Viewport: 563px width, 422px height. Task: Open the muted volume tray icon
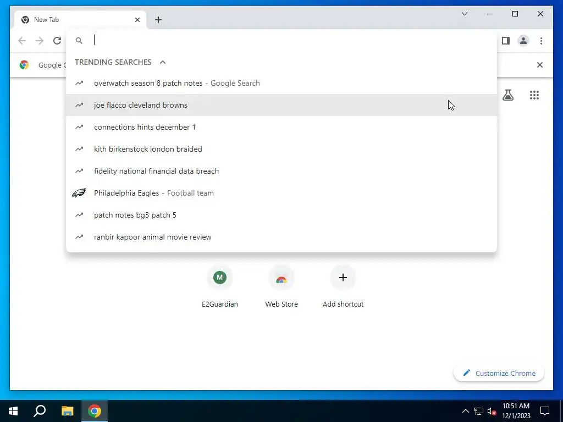[x=492, y=411]
